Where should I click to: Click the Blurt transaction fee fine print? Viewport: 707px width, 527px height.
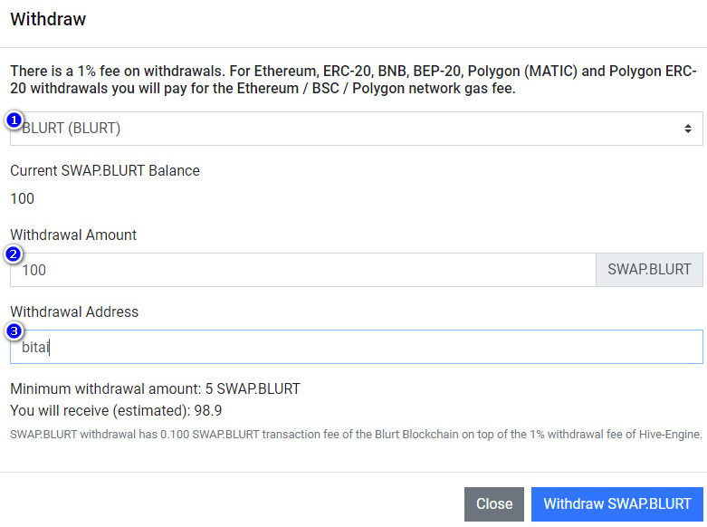pyautogui.click(x=355, y=435)
